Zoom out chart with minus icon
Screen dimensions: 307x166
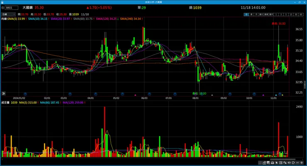[x=297, y=163]
